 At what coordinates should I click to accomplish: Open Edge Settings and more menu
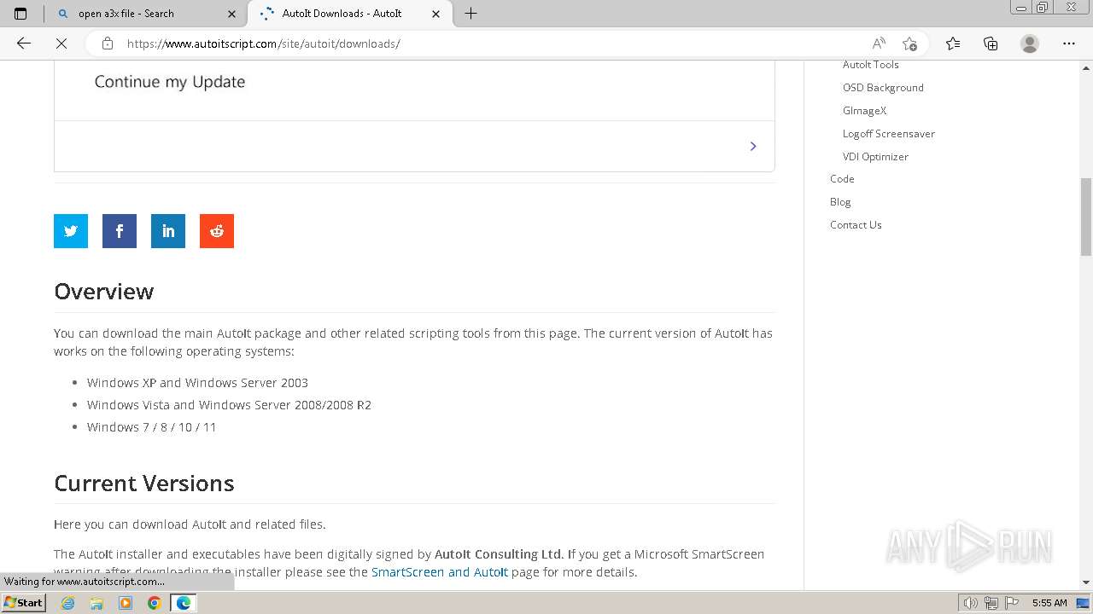tap(1069, 43)
